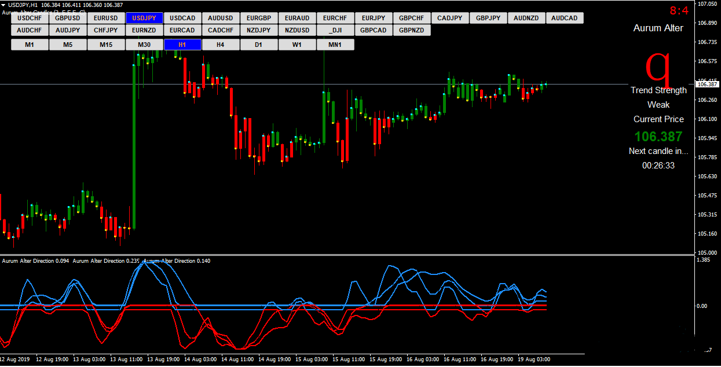This screenshot has width=721, height=367.
Task: Switch to the MN1 monthly timeframe
Action: 335,45
